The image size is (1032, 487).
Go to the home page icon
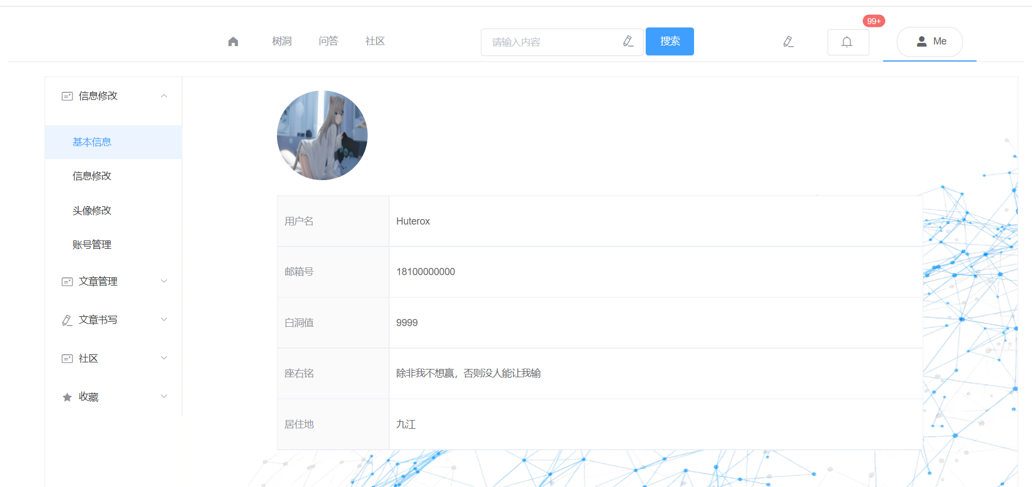[x=233, y=42]
